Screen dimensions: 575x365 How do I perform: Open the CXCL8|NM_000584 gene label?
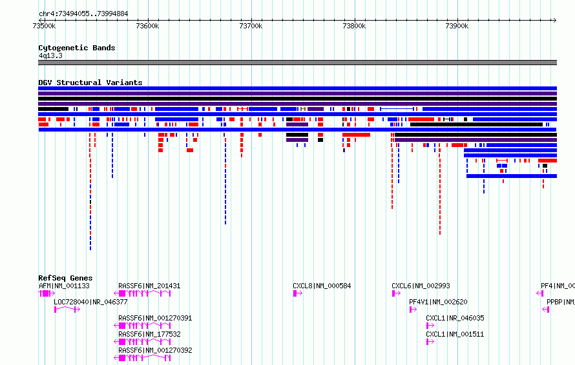coord(322,286)
